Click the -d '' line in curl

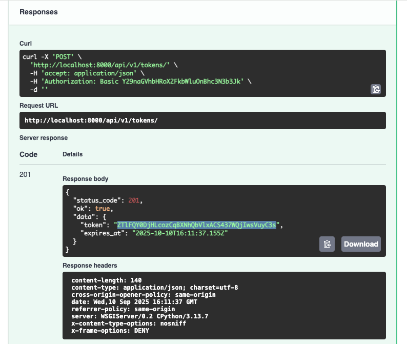tap(39, 90)
